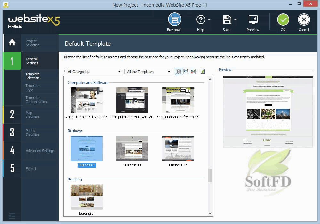
Task: Go to the Home house icon
Action: point(12,43)
